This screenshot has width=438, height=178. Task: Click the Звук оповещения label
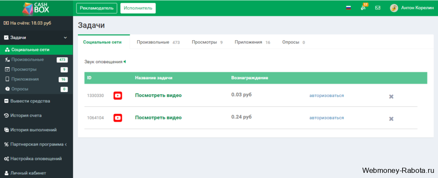coord(104,62)
